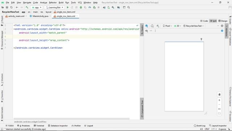Click the empty line 4 in code editor
Viewport: 232px width, 131px height.
(76, 36)
